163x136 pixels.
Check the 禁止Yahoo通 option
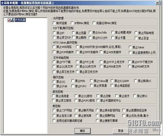click(x=91, y=81)
